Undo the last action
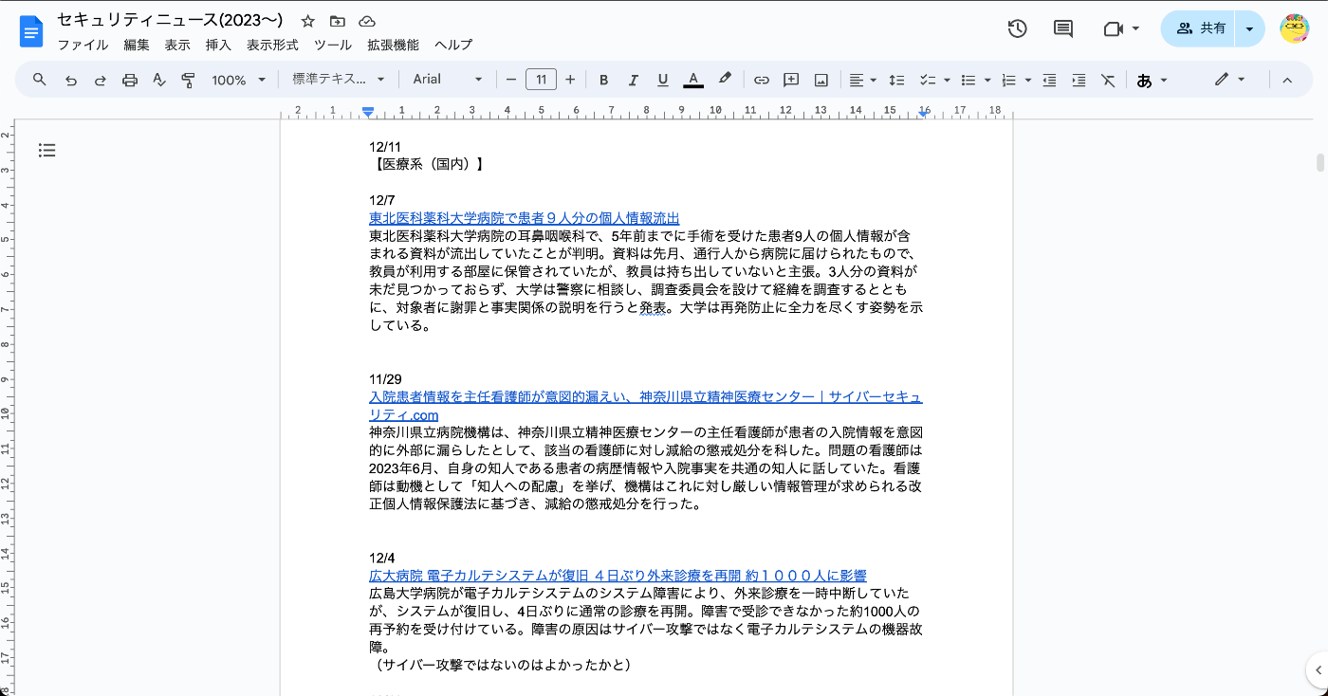Viewport: 1328px width, 696px height. (70, 80)
